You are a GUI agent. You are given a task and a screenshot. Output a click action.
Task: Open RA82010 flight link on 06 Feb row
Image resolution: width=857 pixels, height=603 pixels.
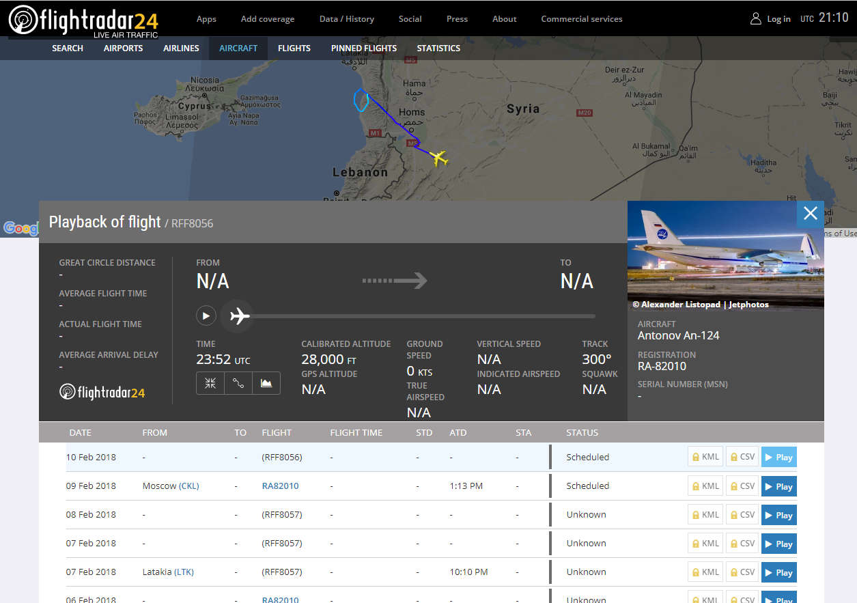point(280,600)
